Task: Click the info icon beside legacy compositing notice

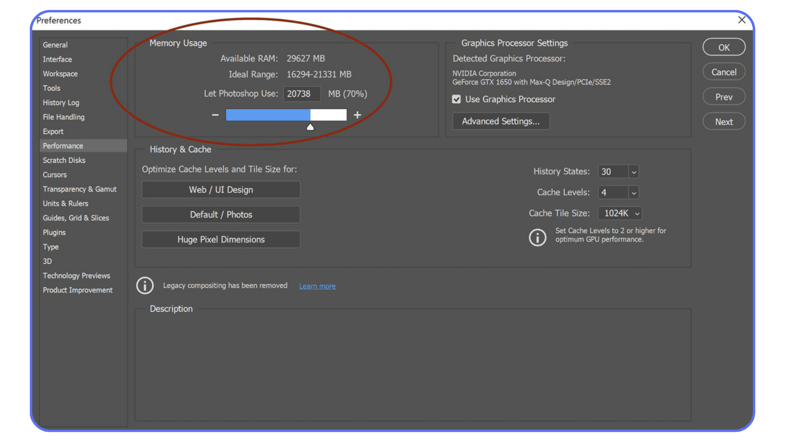Action: (145, 285)
